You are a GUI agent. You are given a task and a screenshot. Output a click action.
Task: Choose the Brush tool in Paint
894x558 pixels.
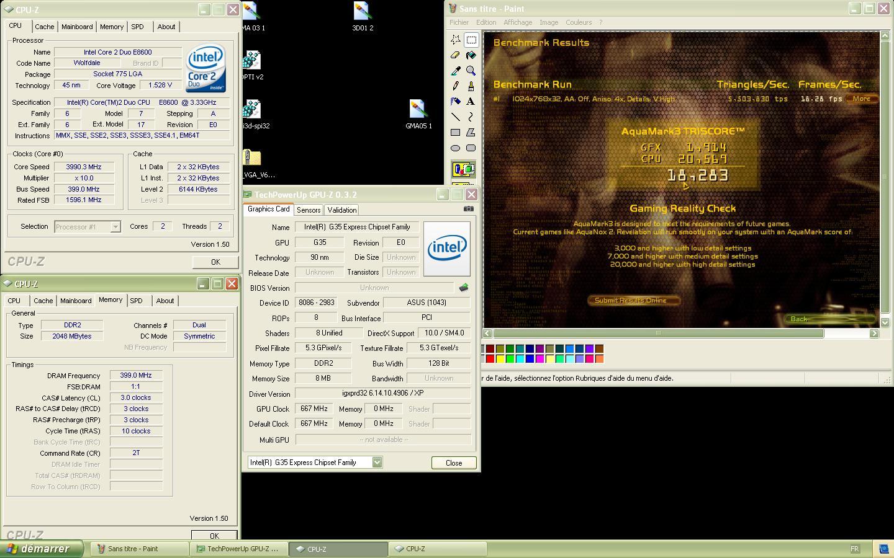point(471,86)
